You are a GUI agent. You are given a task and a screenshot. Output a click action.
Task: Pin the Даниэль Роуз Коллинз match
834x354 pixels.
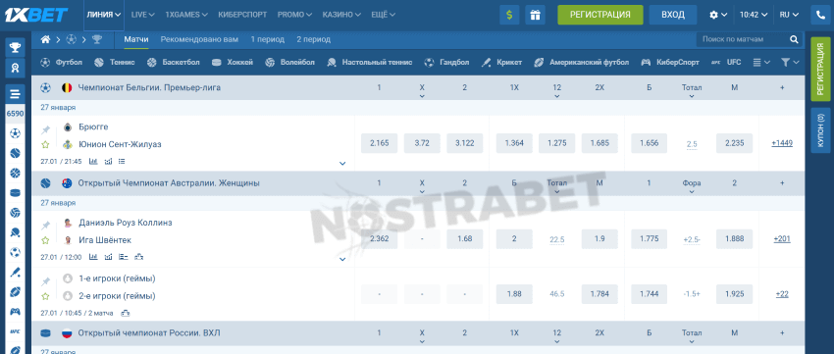[46, 226]
